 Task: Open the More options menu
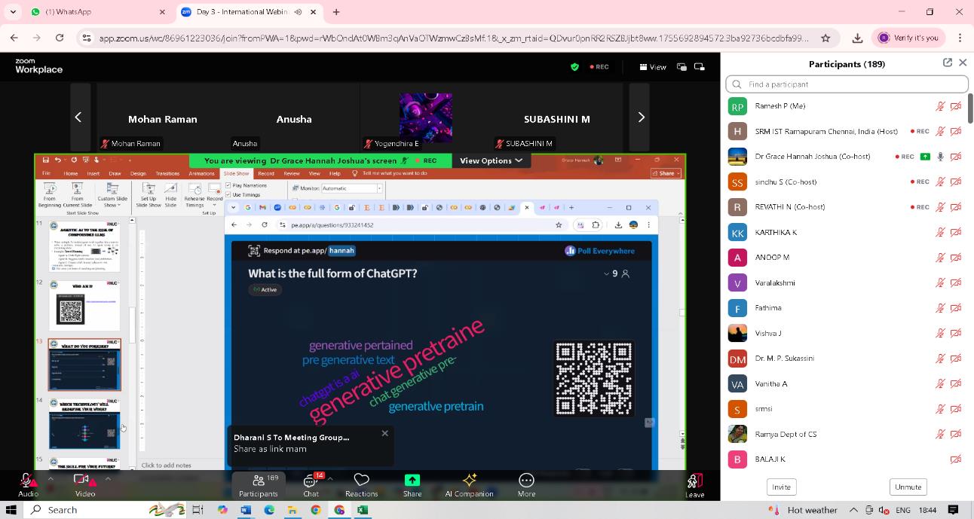coord(526,485)
